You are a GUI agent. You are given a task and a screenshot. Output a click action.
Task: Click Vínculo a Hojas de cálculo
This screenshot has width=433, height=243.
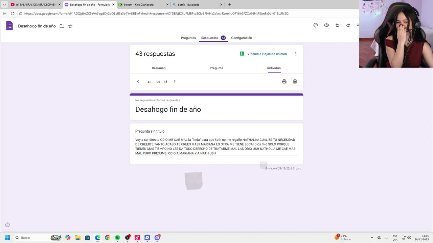[263, 54]
